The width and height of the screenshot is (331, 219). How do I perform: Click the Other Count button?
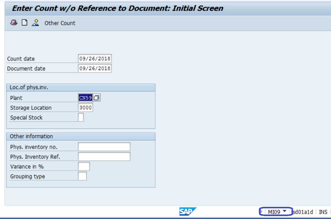[60, 23]
